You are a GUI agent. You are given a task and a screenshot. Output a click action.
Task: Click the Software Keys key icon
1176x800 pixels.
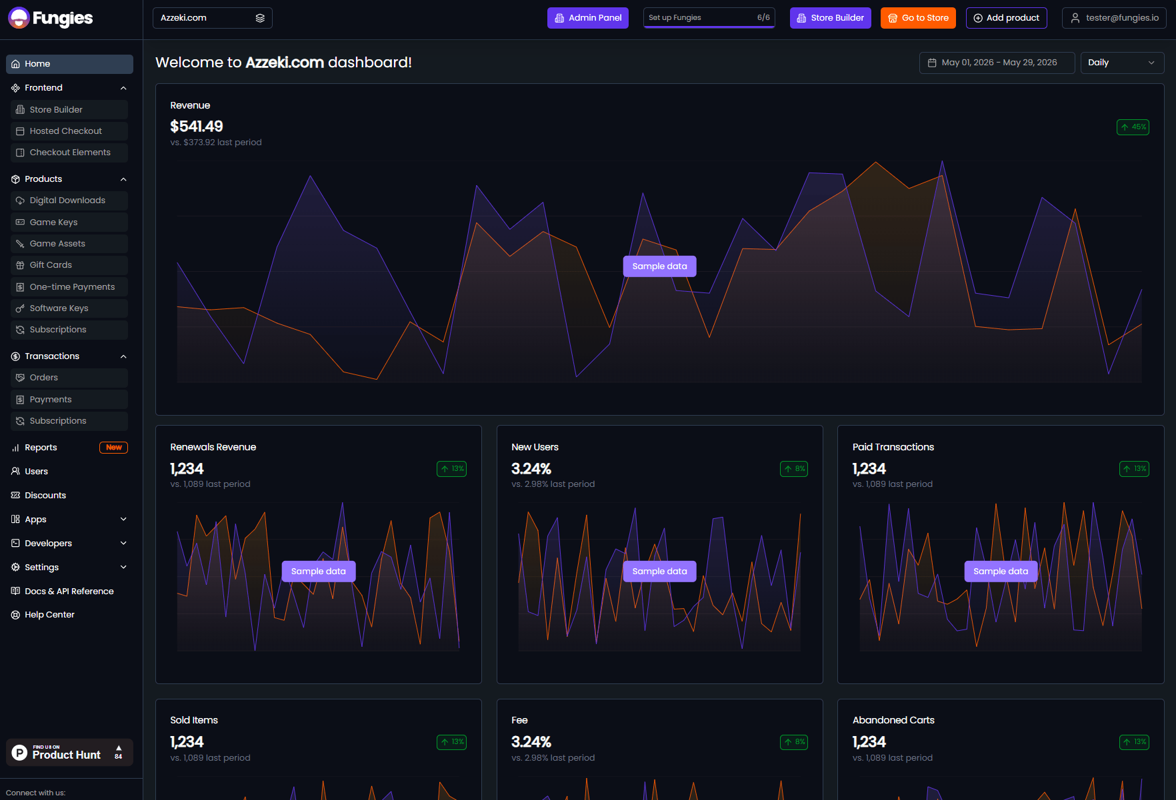(x=20, y=308)
